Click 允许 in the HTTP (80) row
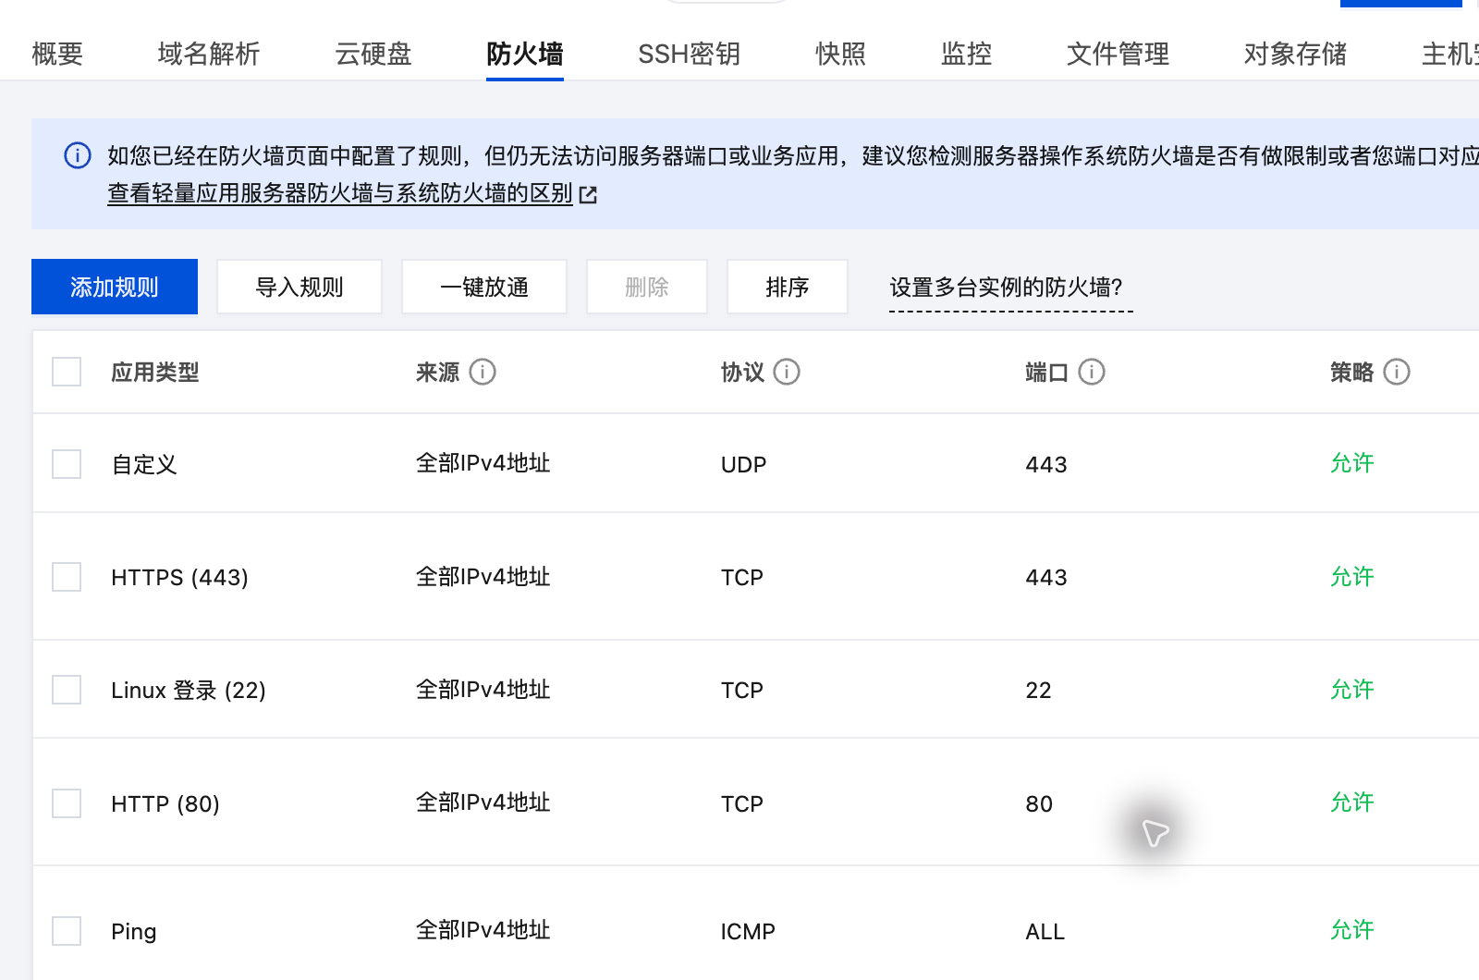 coord(1352,802)
